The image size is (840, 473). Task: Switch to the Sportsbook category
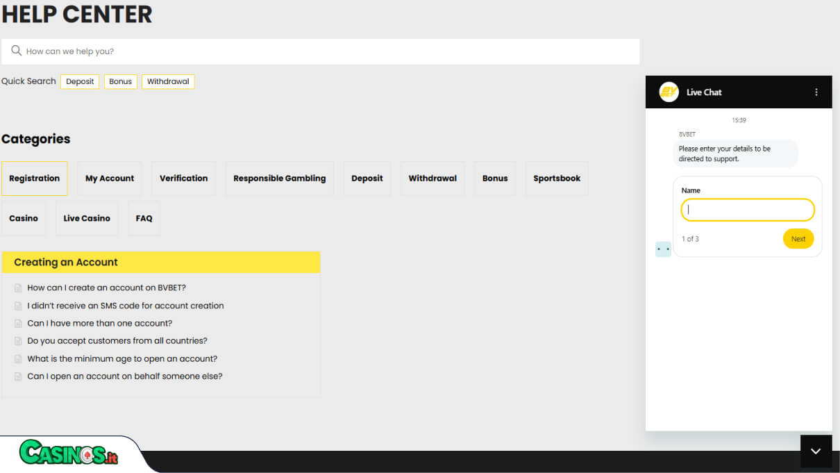click(557, 179)
